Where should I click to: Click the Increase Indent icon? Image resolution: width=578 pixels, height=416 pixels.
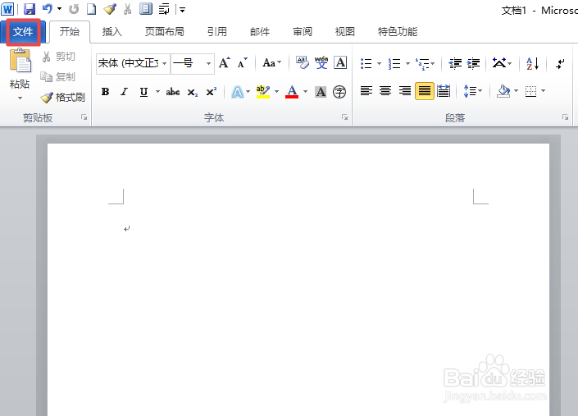(474, 63)
